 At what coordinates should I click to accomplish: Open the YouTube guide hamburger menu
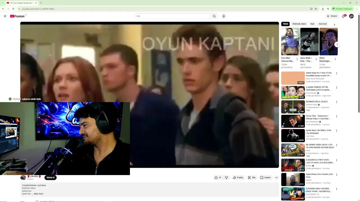coord(5,16)
